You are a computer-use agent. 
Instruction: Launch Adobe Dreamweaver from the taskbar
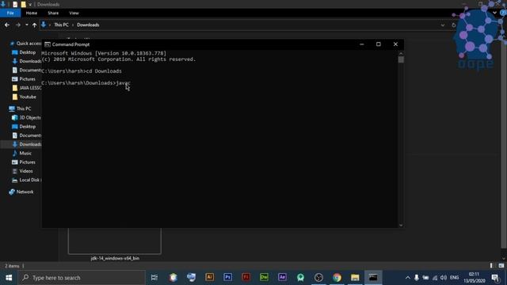[264, 278]
